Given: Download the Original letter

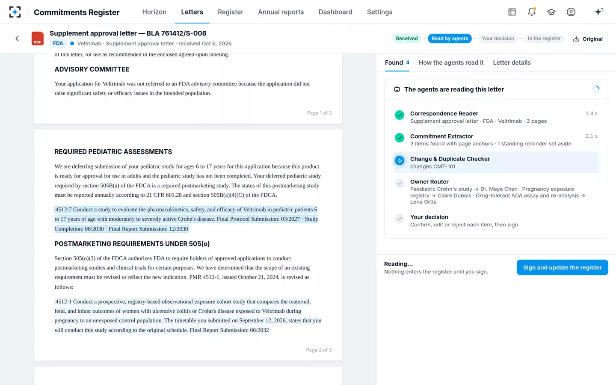Looking at the screenshot, I should 588,38.
